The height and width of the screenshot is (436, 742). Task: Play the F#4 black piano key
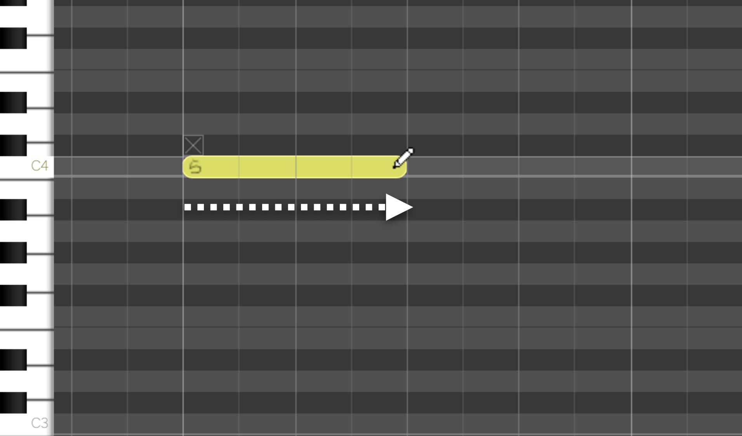pos(13,38)
